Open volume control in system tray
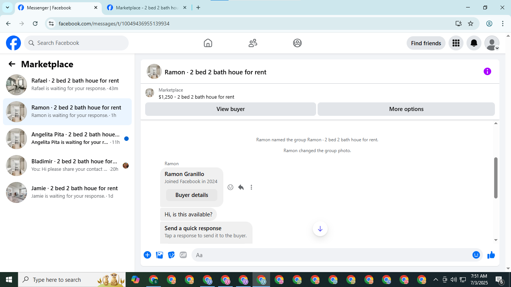 (454, 280)
